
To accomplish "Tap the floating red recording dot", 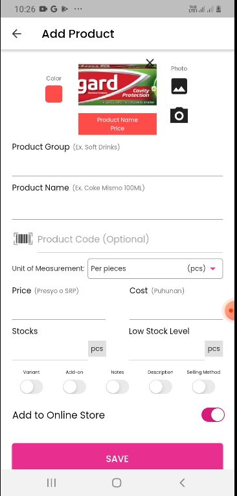I will click(231, 310).
